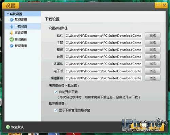Browse for the 电子书 storage path
The height and width of the screenshot is (135, 170).
click(153, 71)
